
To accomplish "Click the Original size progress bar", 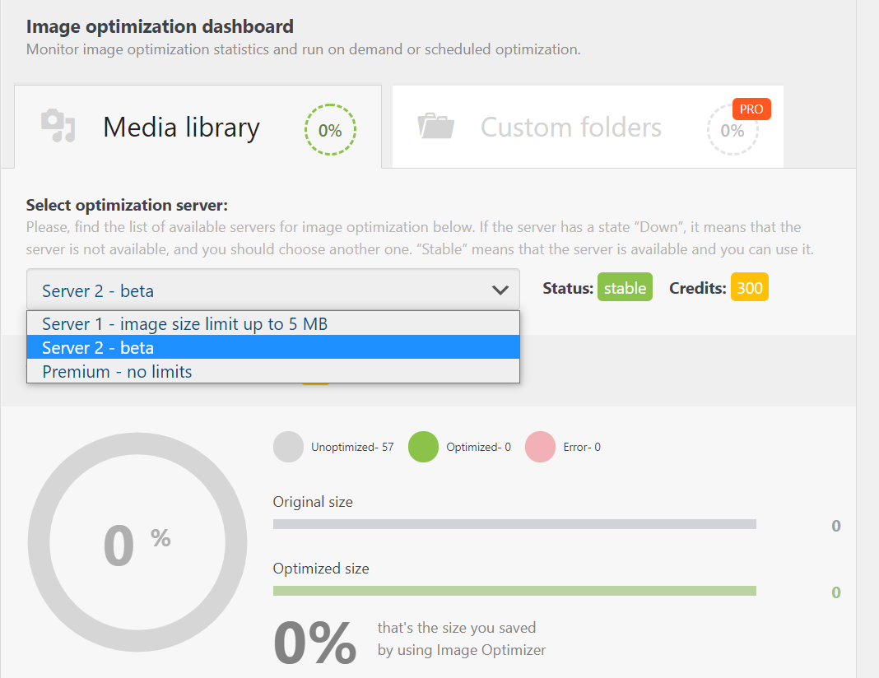I will click(x=514, y=524).
